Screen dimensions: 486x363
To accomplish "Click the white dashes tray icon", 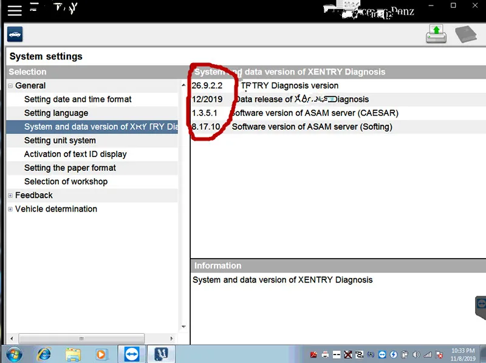I will point(337,355).
